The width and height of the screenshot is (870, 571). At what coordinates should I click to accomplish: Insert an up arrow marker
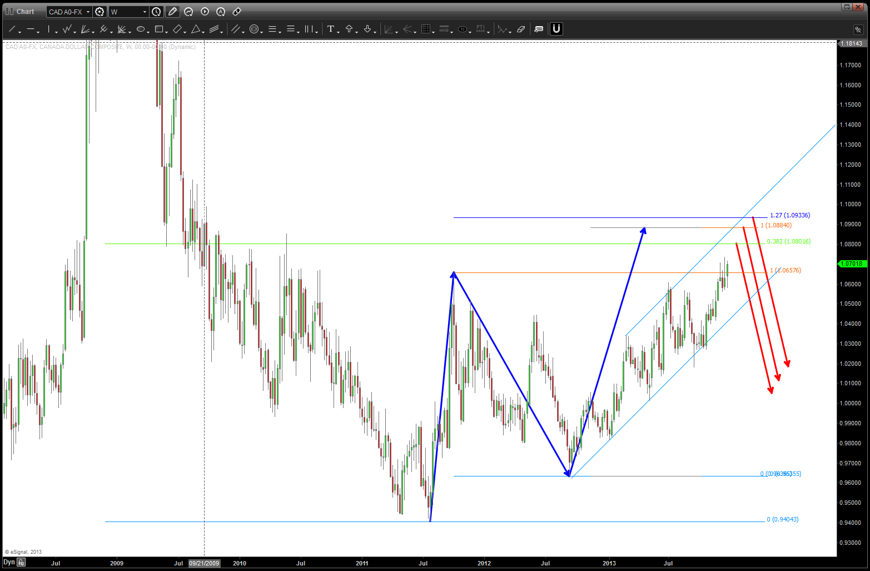349,29
